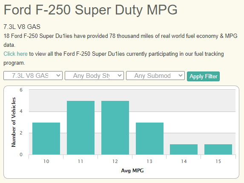The width and height of the screenshot is (244, 183).
Task: Click the 'Ford F-250 Super Duty MPG' heading
Action: click(x=90, y=10)
